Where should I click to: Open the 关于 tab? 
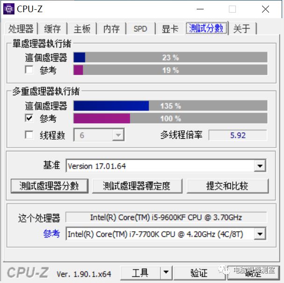click(x=242, y=28)
